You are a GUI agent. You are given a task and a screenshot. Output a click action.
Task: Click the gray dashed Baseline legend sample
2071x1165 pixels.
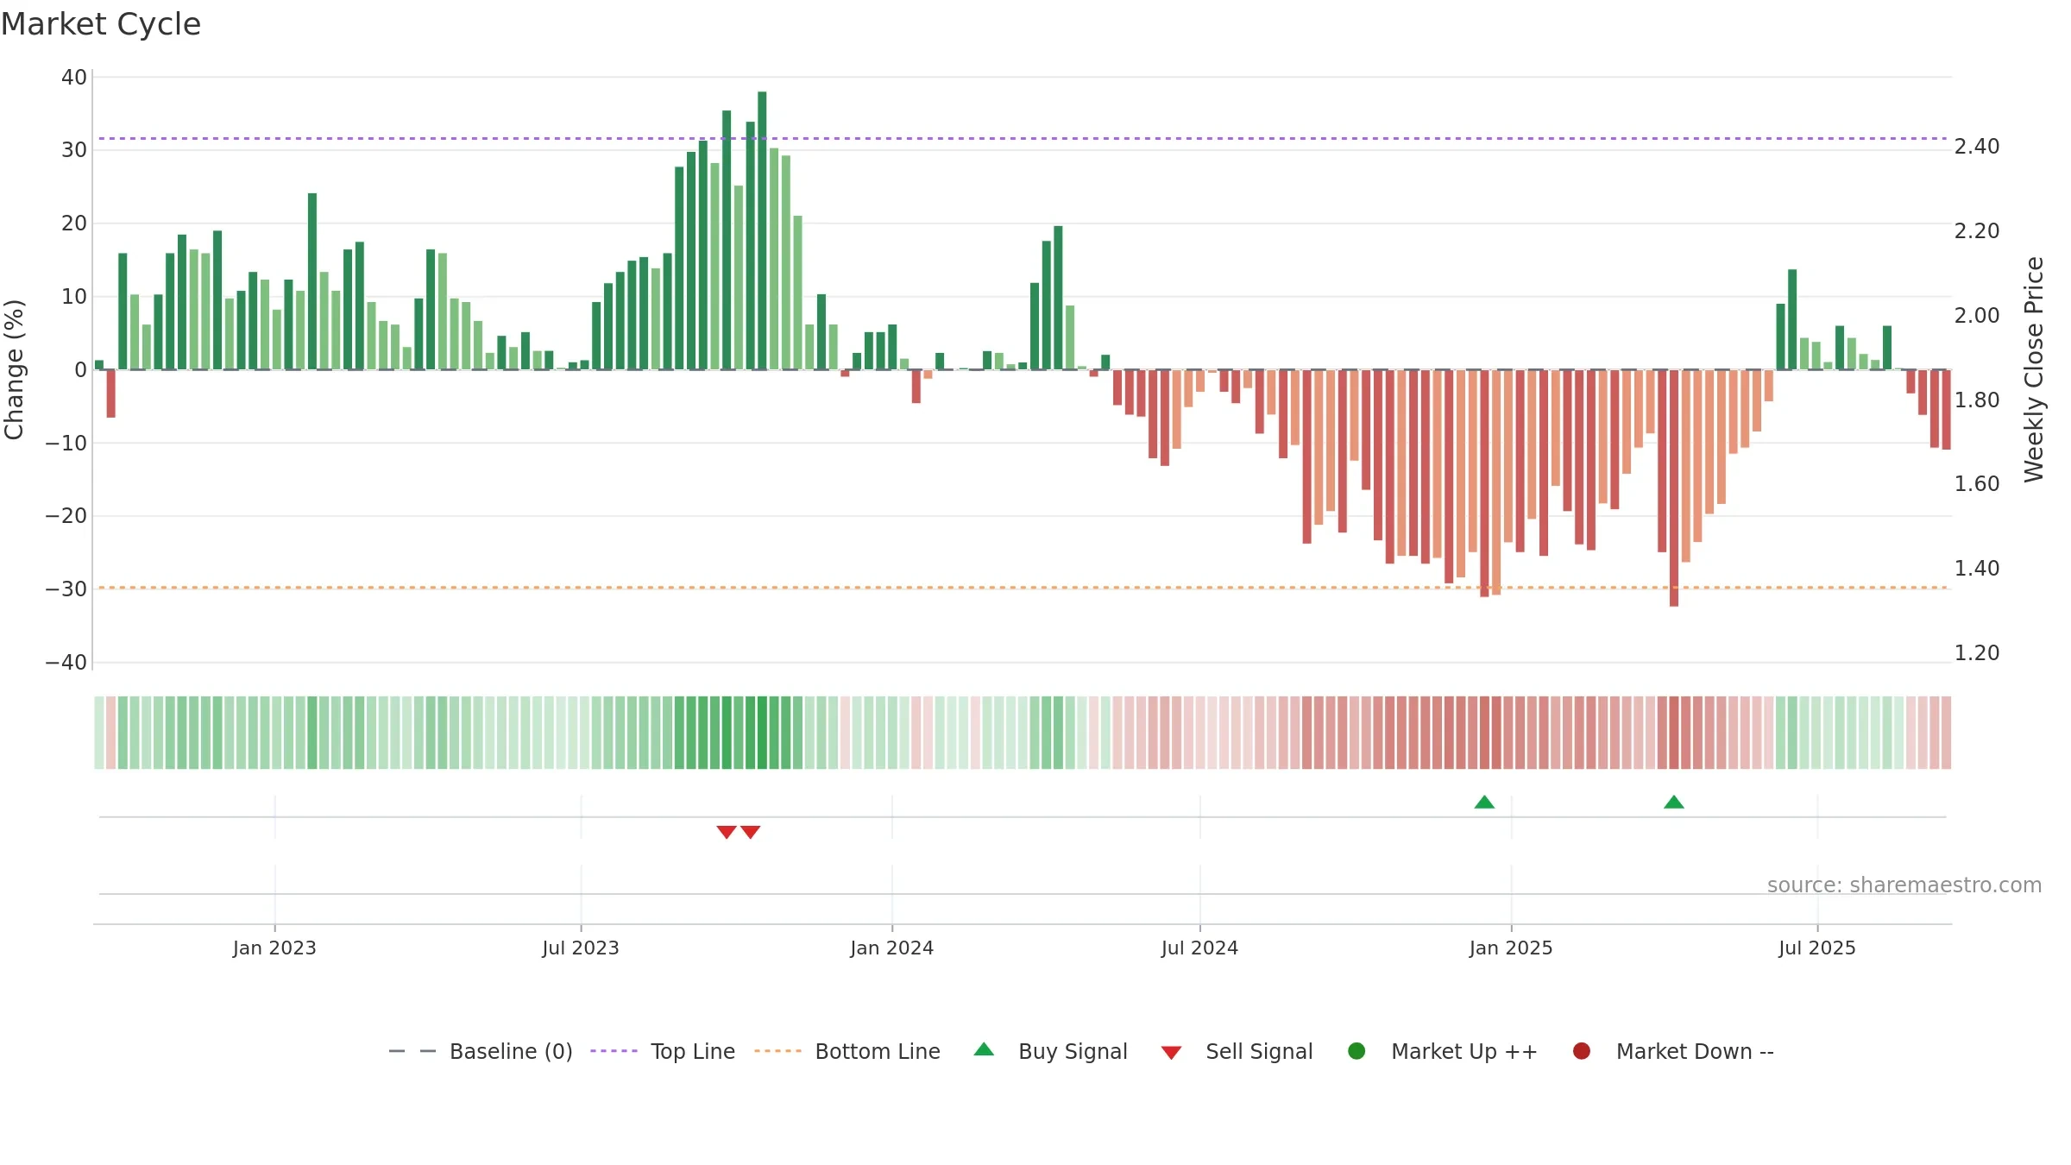(x=412, y=1051)
